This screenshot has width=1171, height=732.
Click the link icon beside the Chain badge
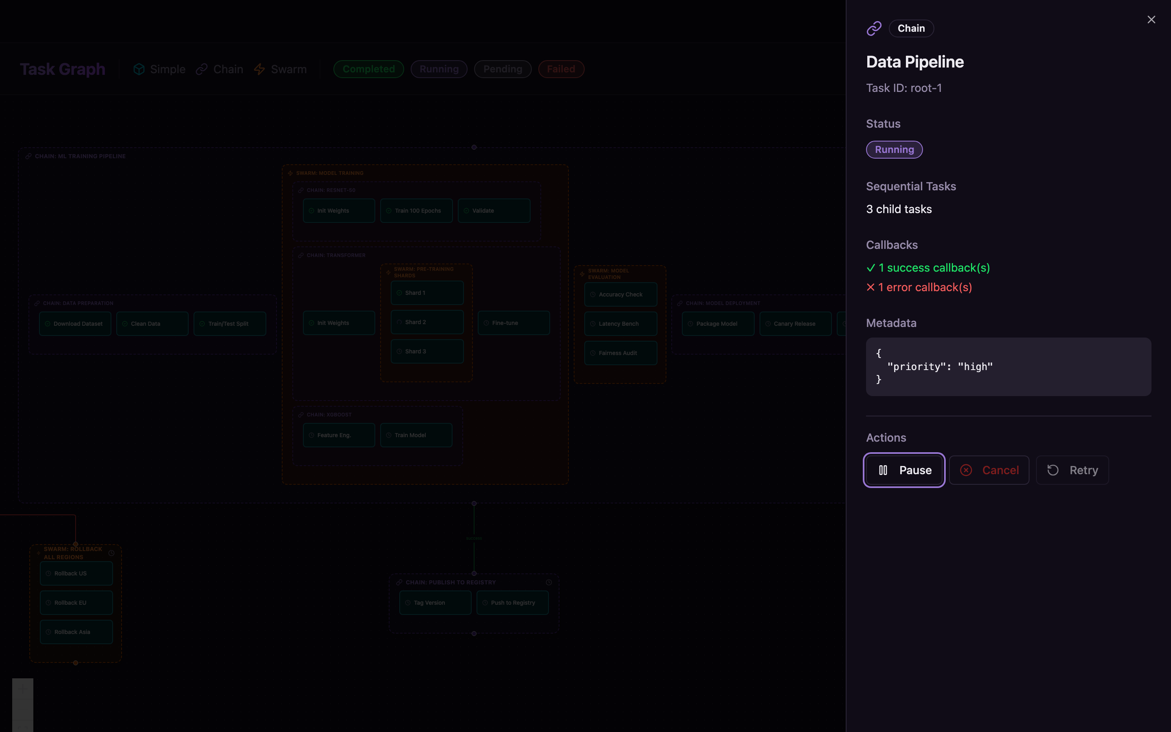click(874, 28)
